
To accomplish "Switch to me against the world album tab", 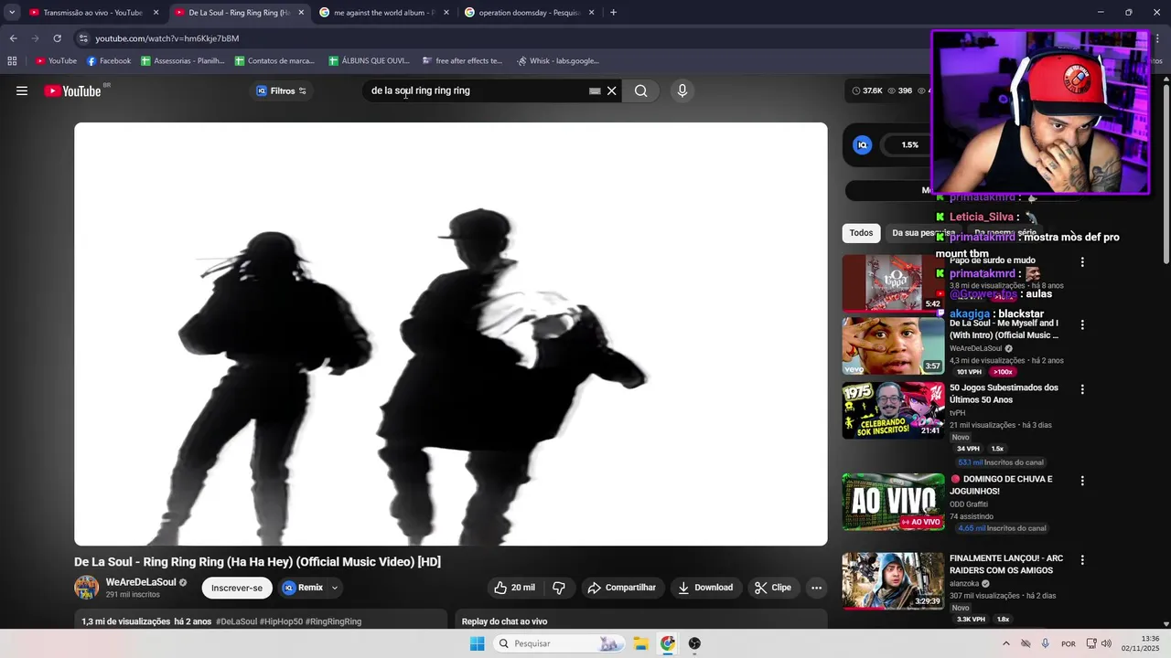I will pyautogui.click(x=383, y=13).
